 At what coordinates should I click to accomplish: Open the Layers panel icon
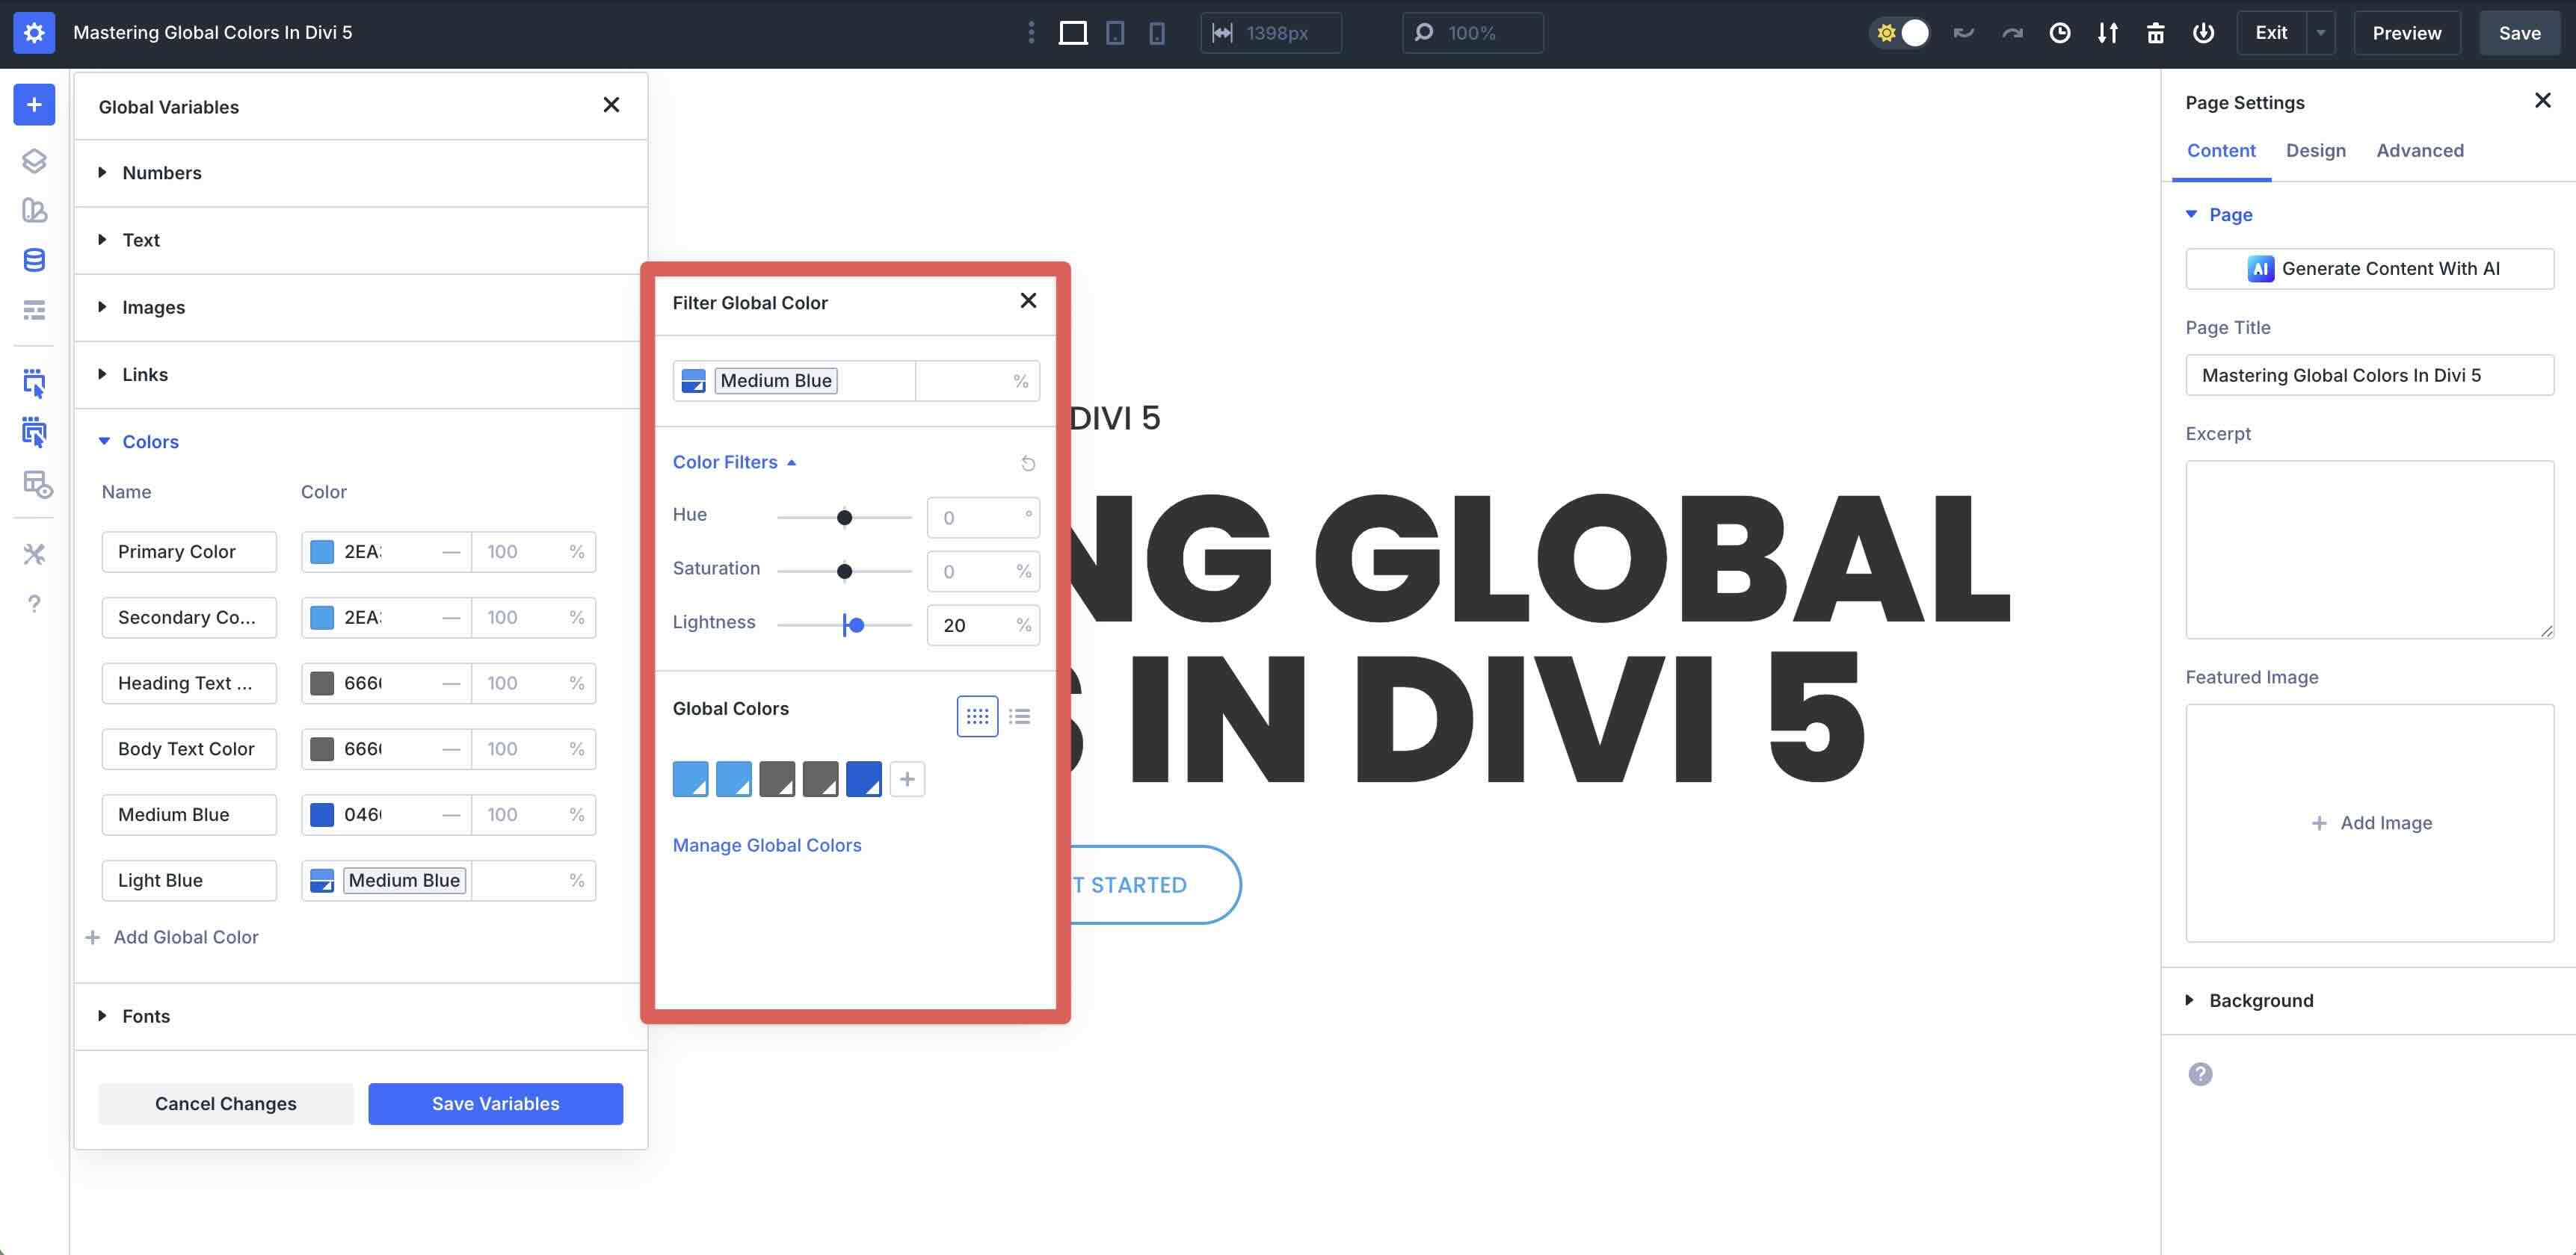[x=34, y=161]
